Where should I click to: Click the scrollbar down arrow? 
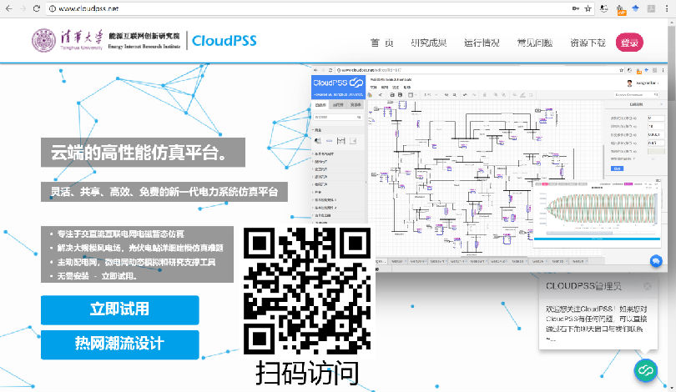point(672,388)
